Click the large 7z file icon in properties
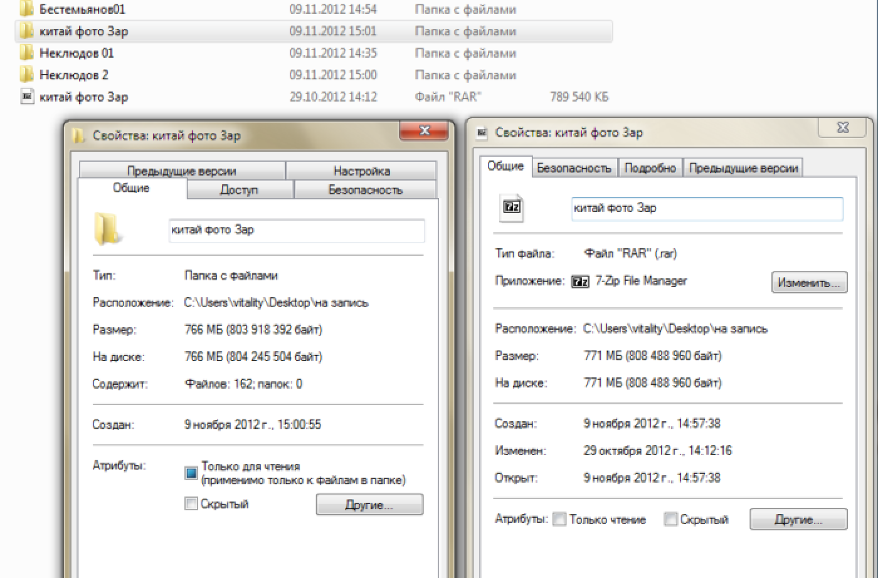878x578 pixels. click(x=512, y=209)
